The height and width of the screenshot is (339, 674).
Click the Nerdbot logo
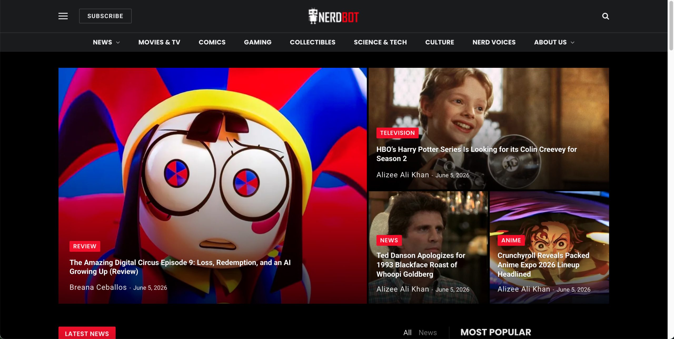point(334,16)
